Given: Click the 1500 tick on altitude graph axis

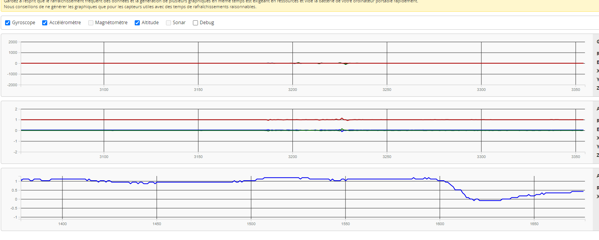Looking at the screenshot, I should [x=251, y=224].
